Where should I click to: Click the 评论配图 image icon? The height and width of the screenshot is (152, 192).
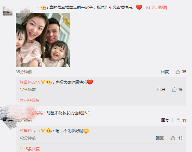point(148,8)
